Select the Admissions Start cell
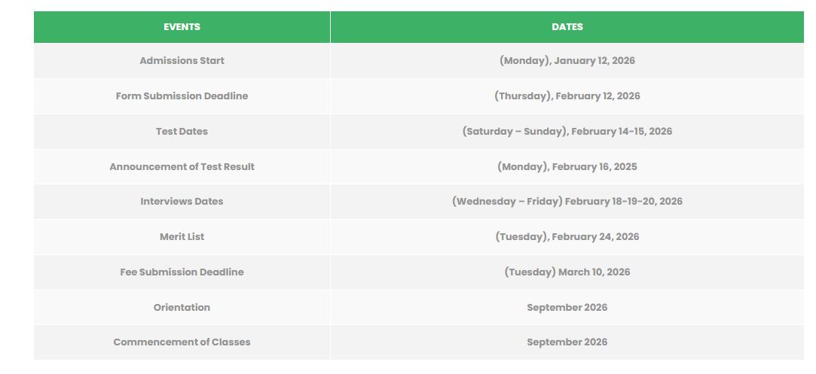The image size is (816, 374). coord(182,61)
